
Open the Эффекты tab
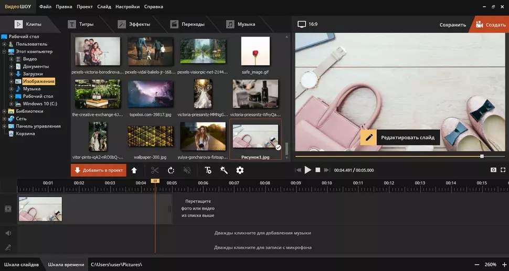pyautogui.click(x=134, y=24)
